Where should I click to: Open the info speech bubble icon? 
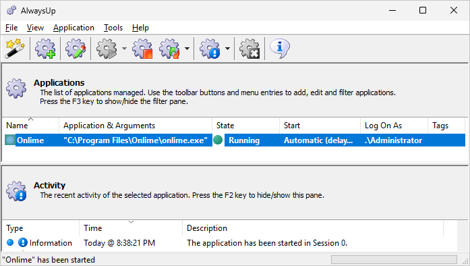point(280,49)
